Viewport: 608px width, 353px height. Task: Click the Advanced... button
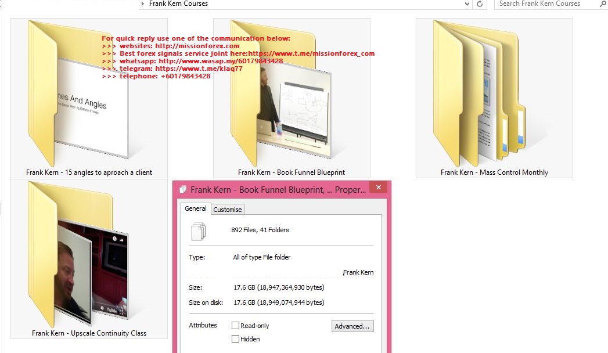(x=352, y=326)
